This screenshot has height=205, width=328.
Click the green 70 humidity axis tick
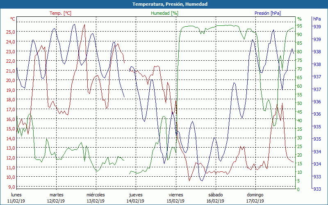click(x=300, y=69)
